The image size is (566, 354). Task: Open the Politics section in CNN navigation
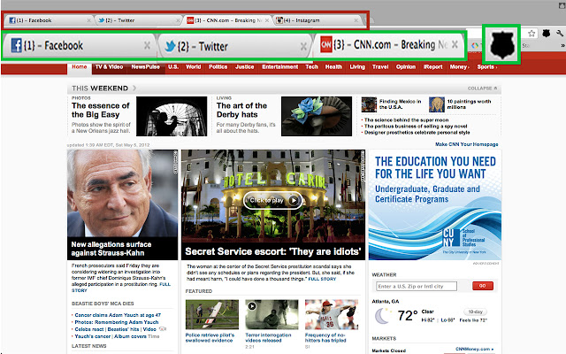219,66
